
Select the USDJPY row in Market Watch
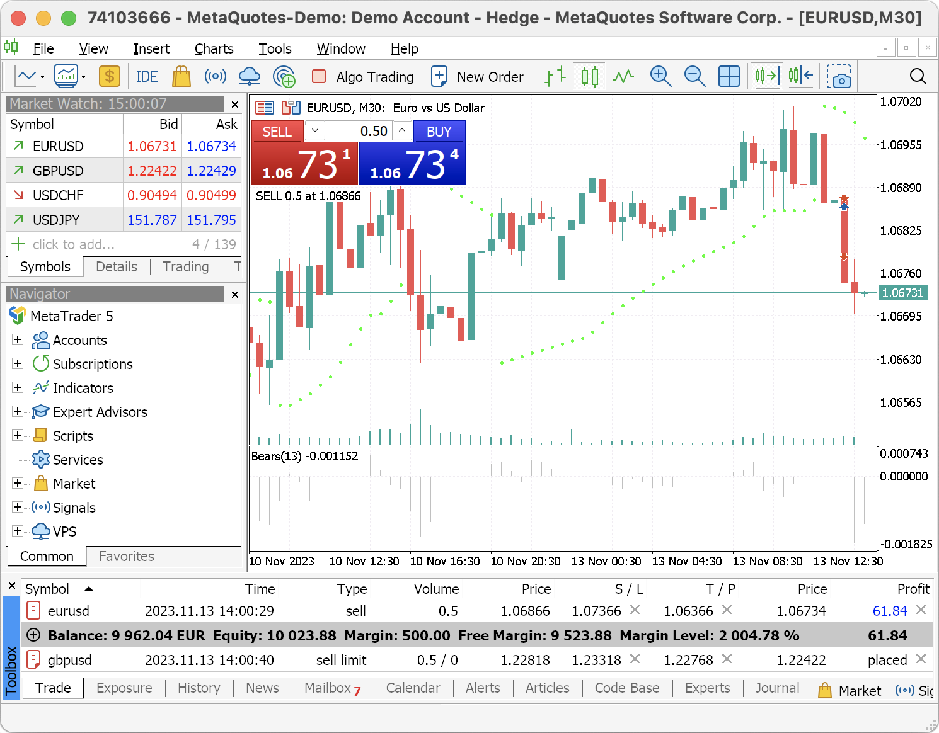point(124,220)
